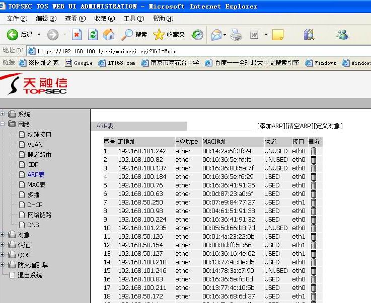Delete ARP entry 192.168.100.63 with trash icon
The height and width of the screenshot is (303, 371).
coord(314,194)
